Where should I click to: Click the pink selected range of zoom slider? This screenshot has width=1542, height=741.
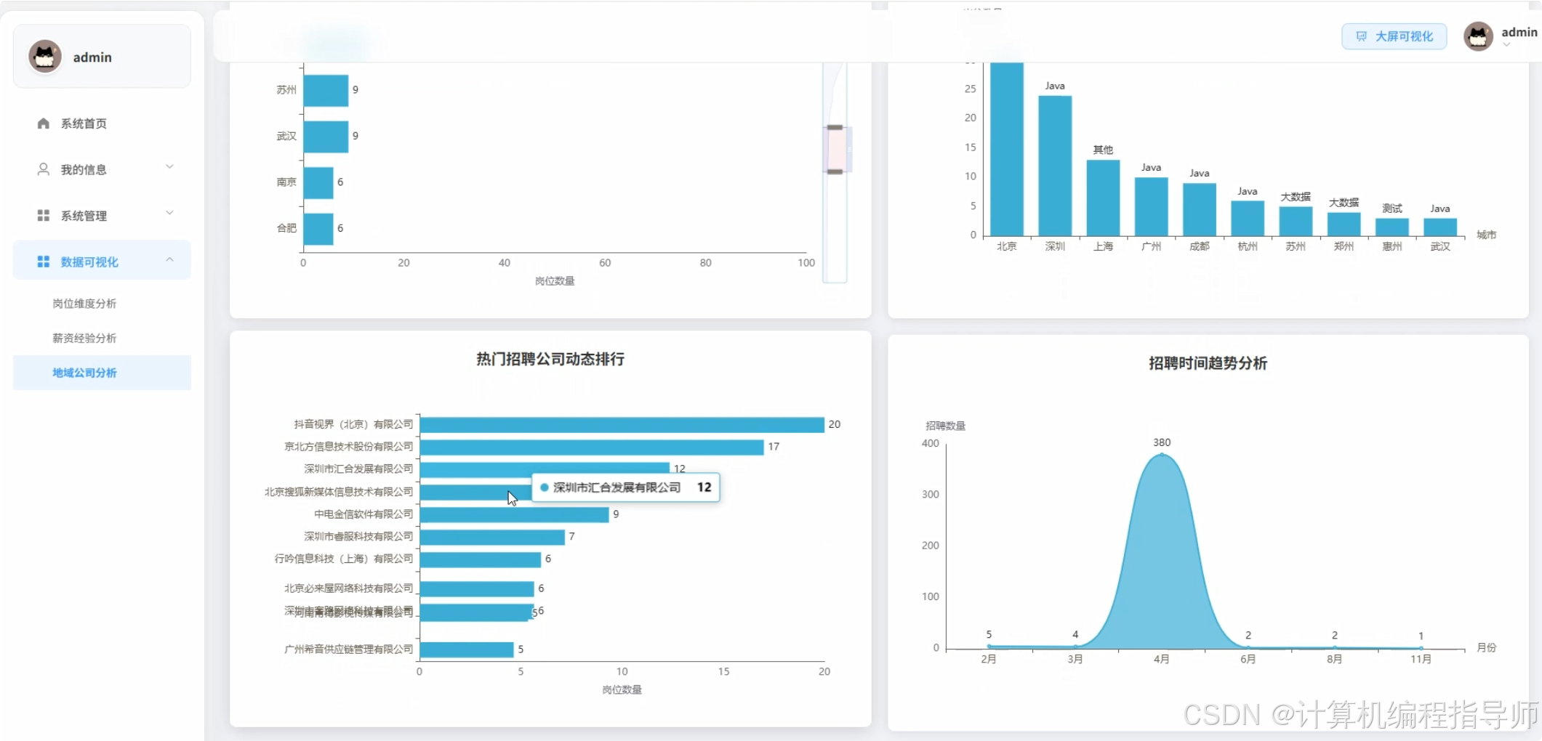835,150
